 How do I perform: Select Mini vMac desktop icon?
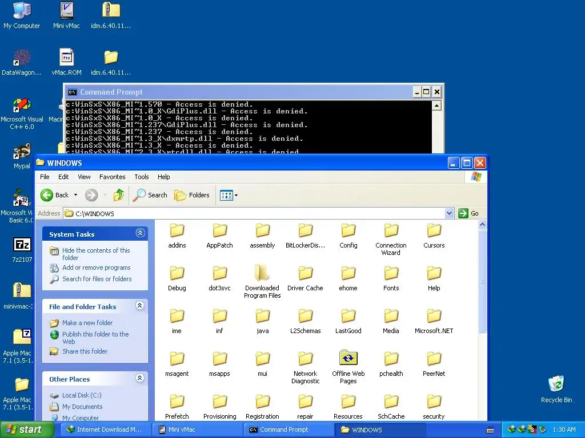66,16
